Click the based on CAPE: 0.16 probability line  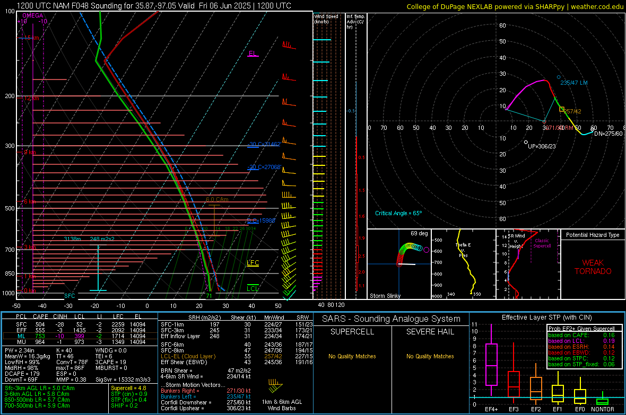click(581, 335)
